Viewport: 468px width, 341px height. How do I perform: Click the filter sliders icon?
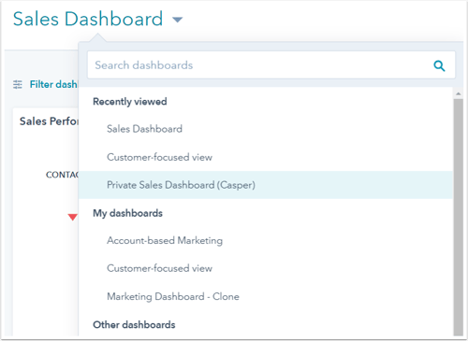coord(18,84)
